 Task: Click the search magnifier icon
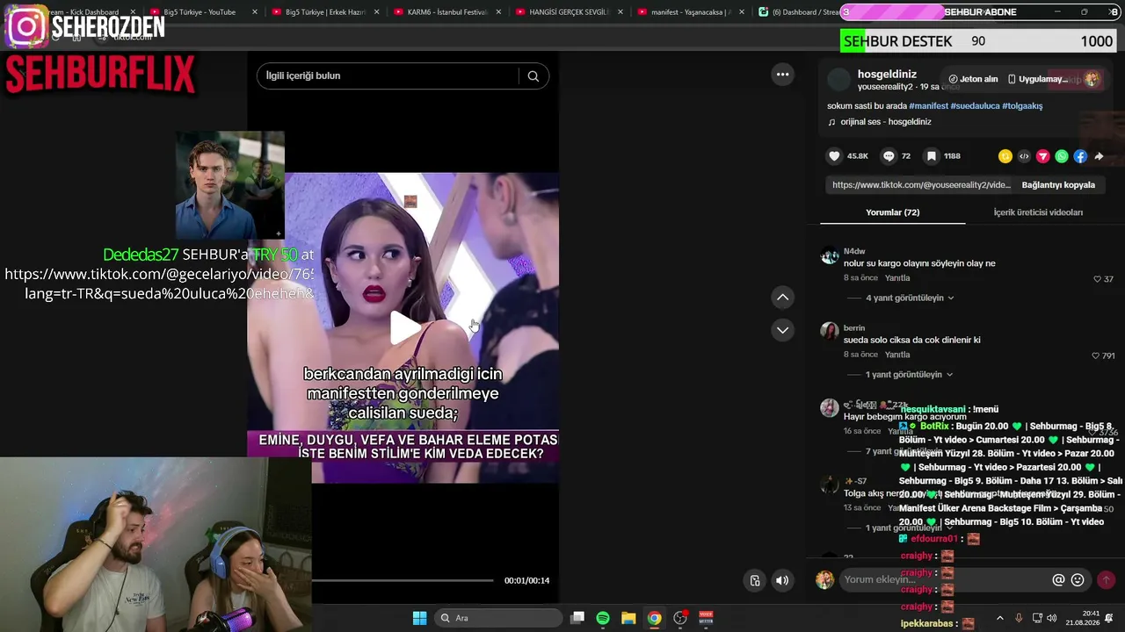[533, 75]
